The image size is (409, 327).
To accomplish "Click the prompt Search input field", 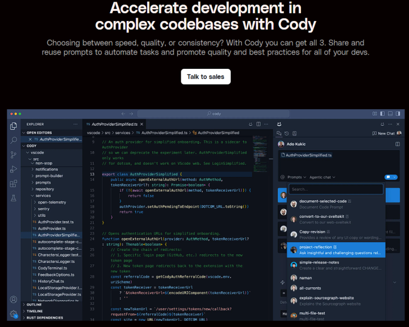I will (x=336, y=189).
